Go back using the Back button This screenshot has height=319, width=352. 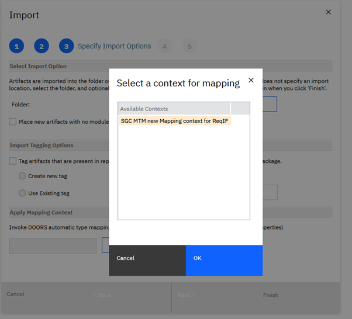pos(102,295)
